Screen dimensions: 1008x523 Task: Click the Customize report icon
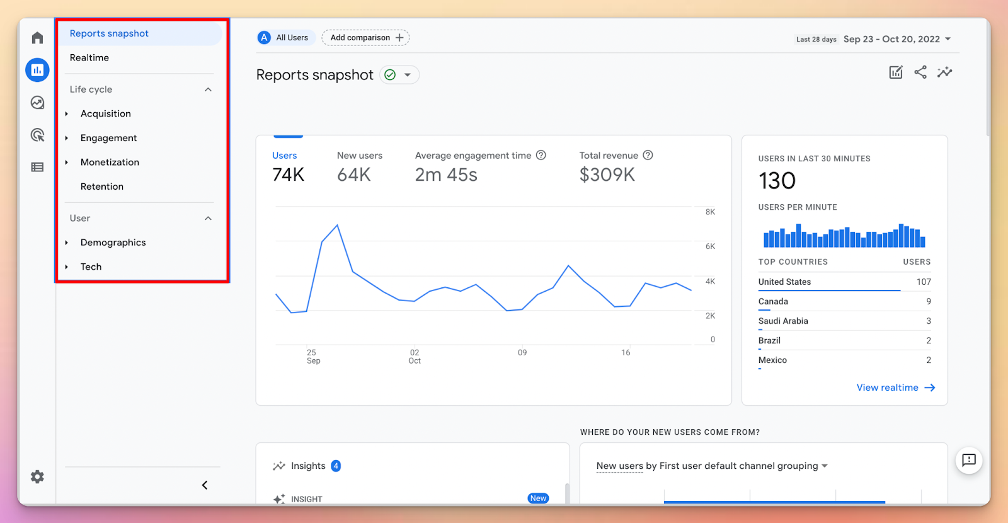pyautogui.click(x=895, y=72)
